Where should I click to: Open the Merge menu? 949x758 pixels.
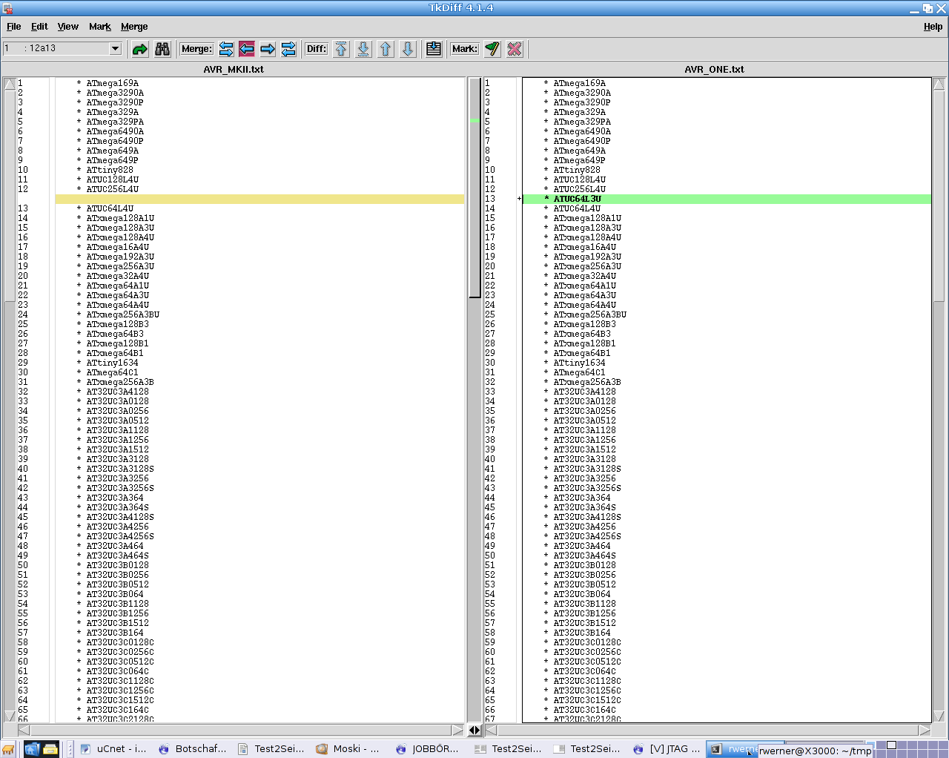tap(134, 27)
